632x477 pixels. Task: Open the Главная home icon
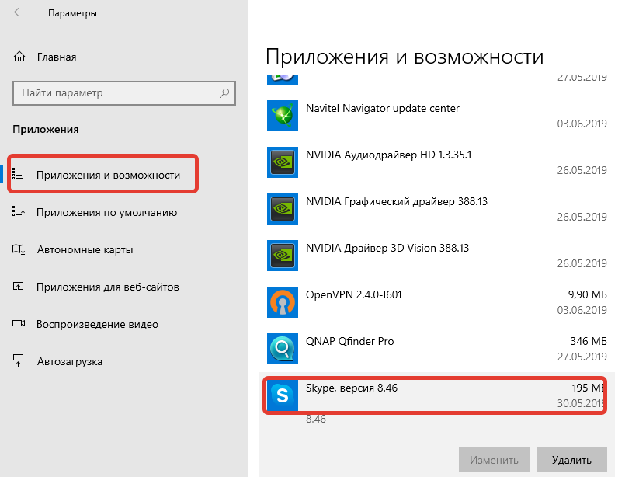click(19, 57)
